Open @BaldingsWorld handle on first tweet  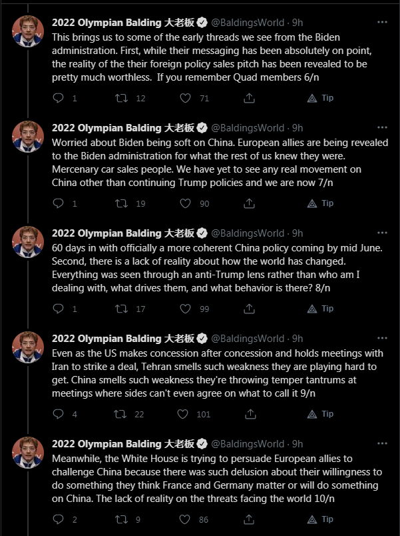(248, 23)
